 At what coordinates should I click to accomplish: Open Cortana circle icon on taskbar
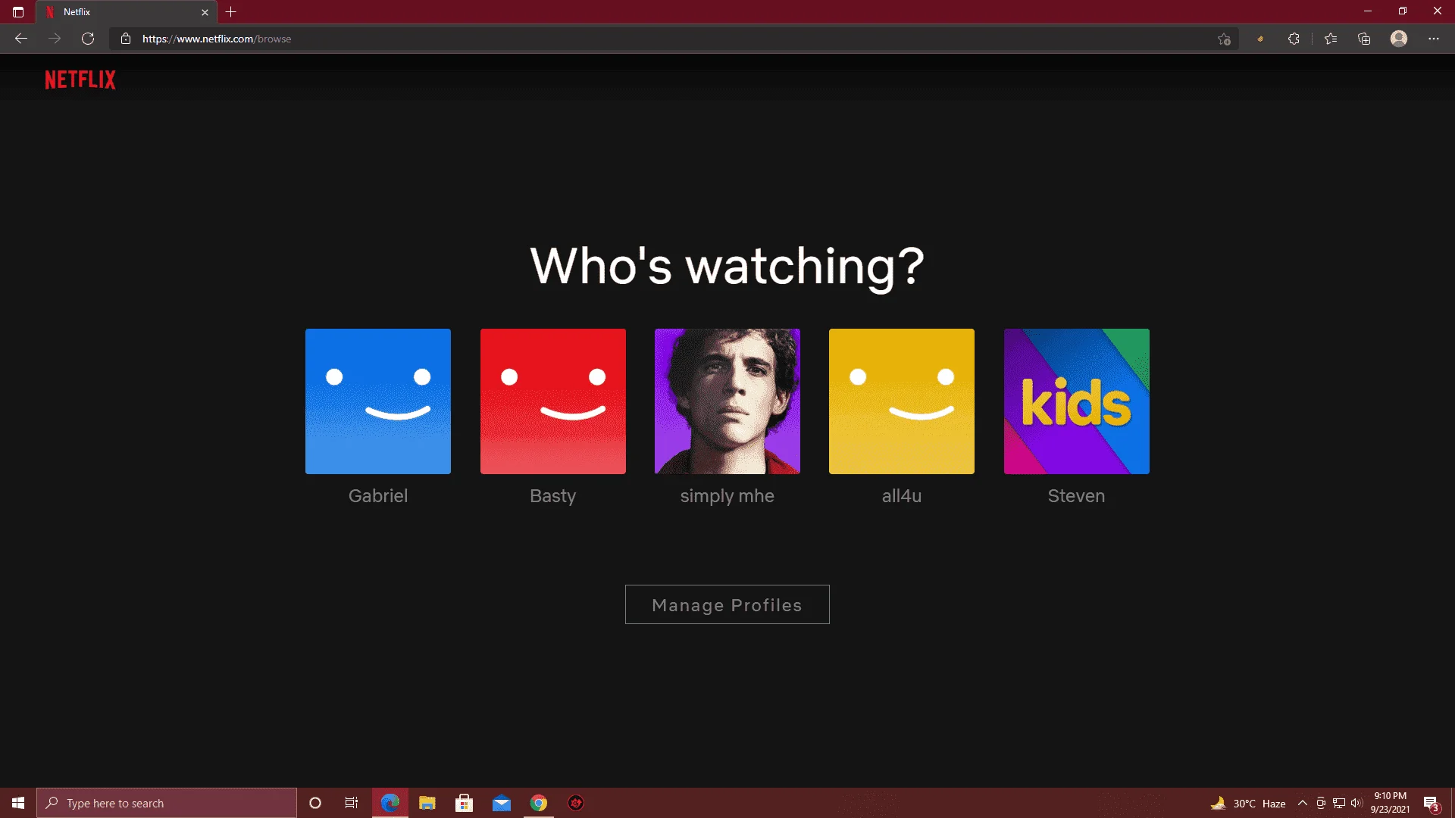(x=315, y=803)
